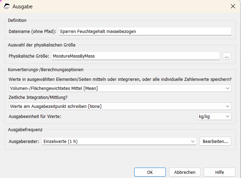Click the Zeitliche Integration/Mittlung? label
The height and width of the screenshot is (178, 241).
coord(38,98)
